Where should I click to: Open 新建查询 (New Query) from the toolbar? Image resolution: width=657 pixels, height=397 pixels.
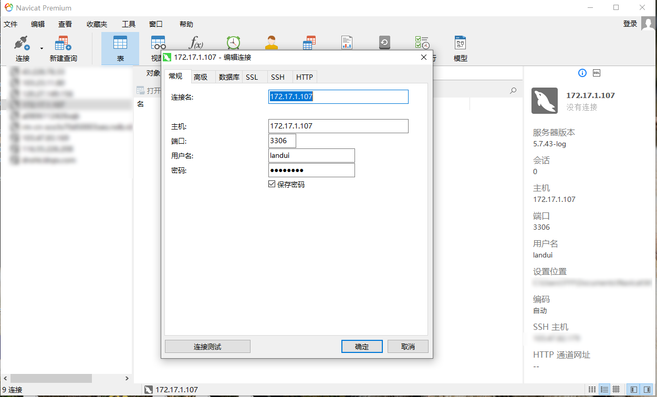(63, 48)
